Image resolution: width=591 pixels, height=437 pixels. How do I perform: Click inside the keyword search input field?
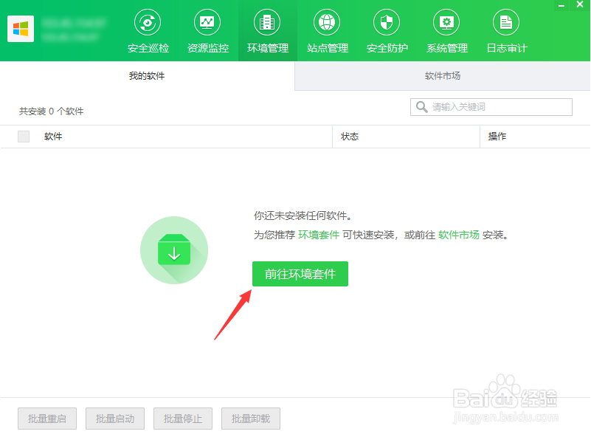point(494,106)
